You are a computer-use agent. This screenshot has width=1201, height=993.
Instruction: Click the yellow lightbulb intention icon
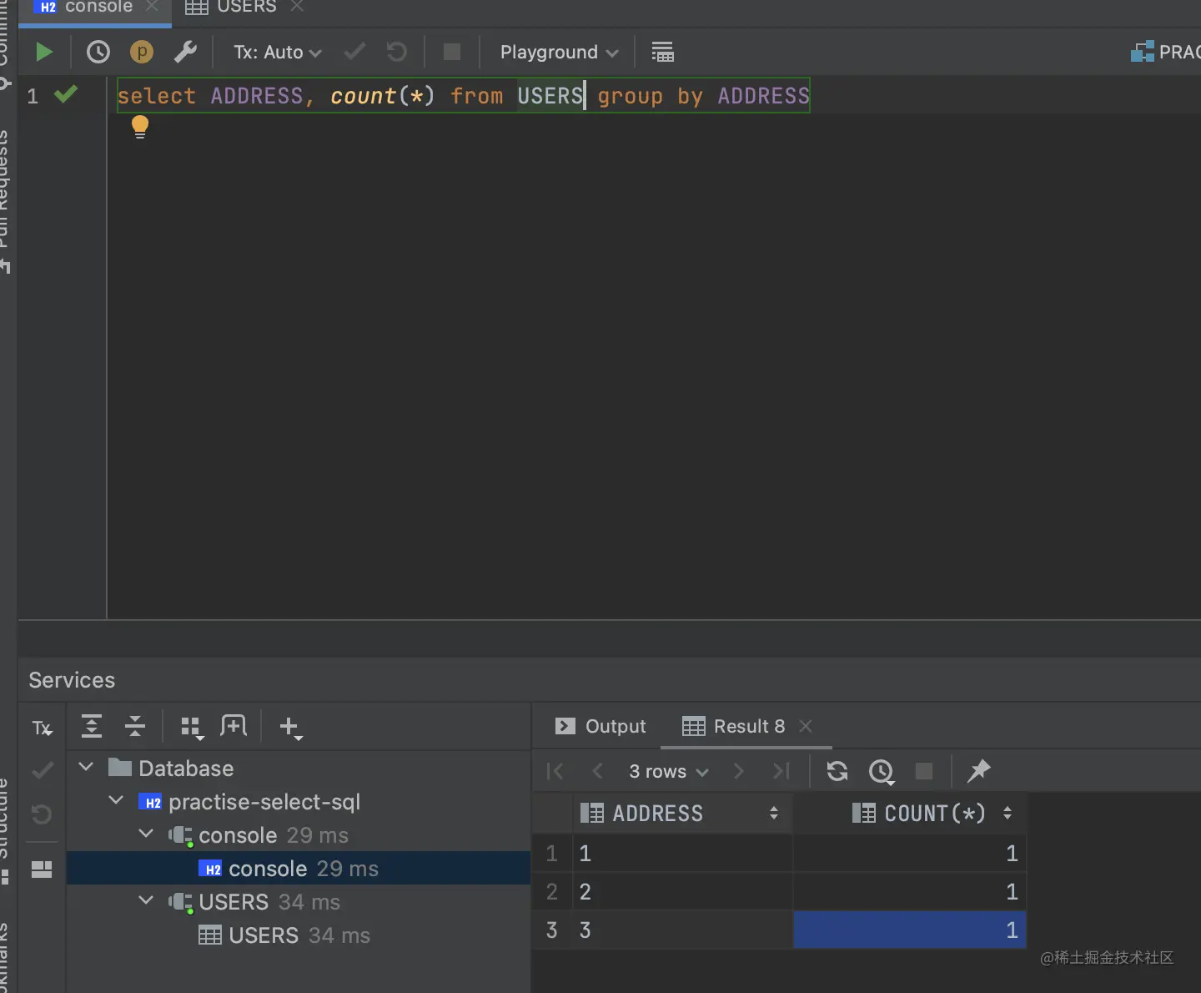pos(140,127)
